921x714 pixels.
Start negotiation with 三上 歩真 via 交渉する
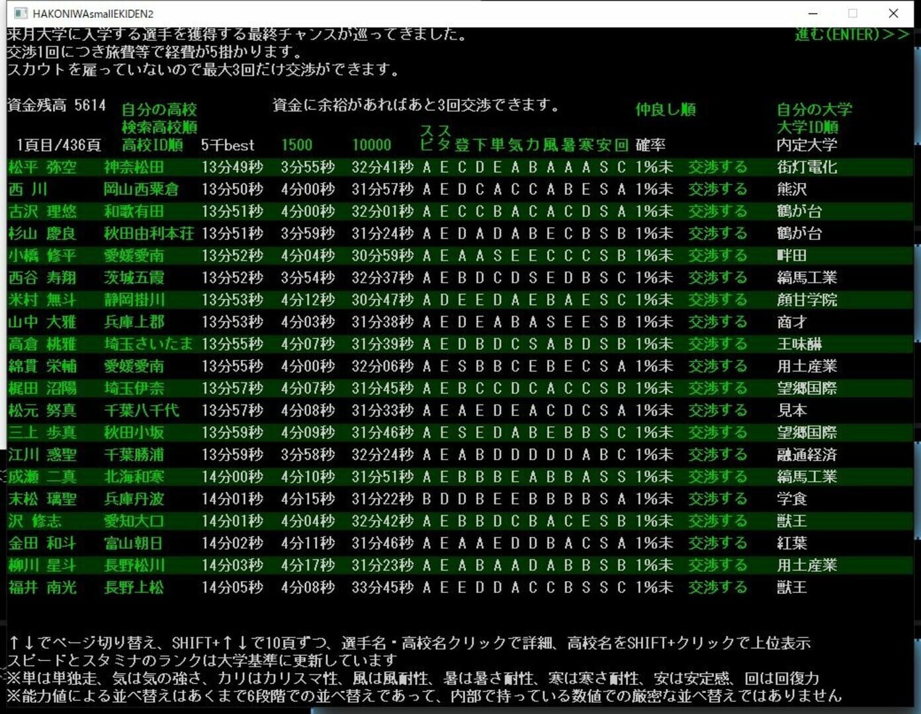coord(717,432)
